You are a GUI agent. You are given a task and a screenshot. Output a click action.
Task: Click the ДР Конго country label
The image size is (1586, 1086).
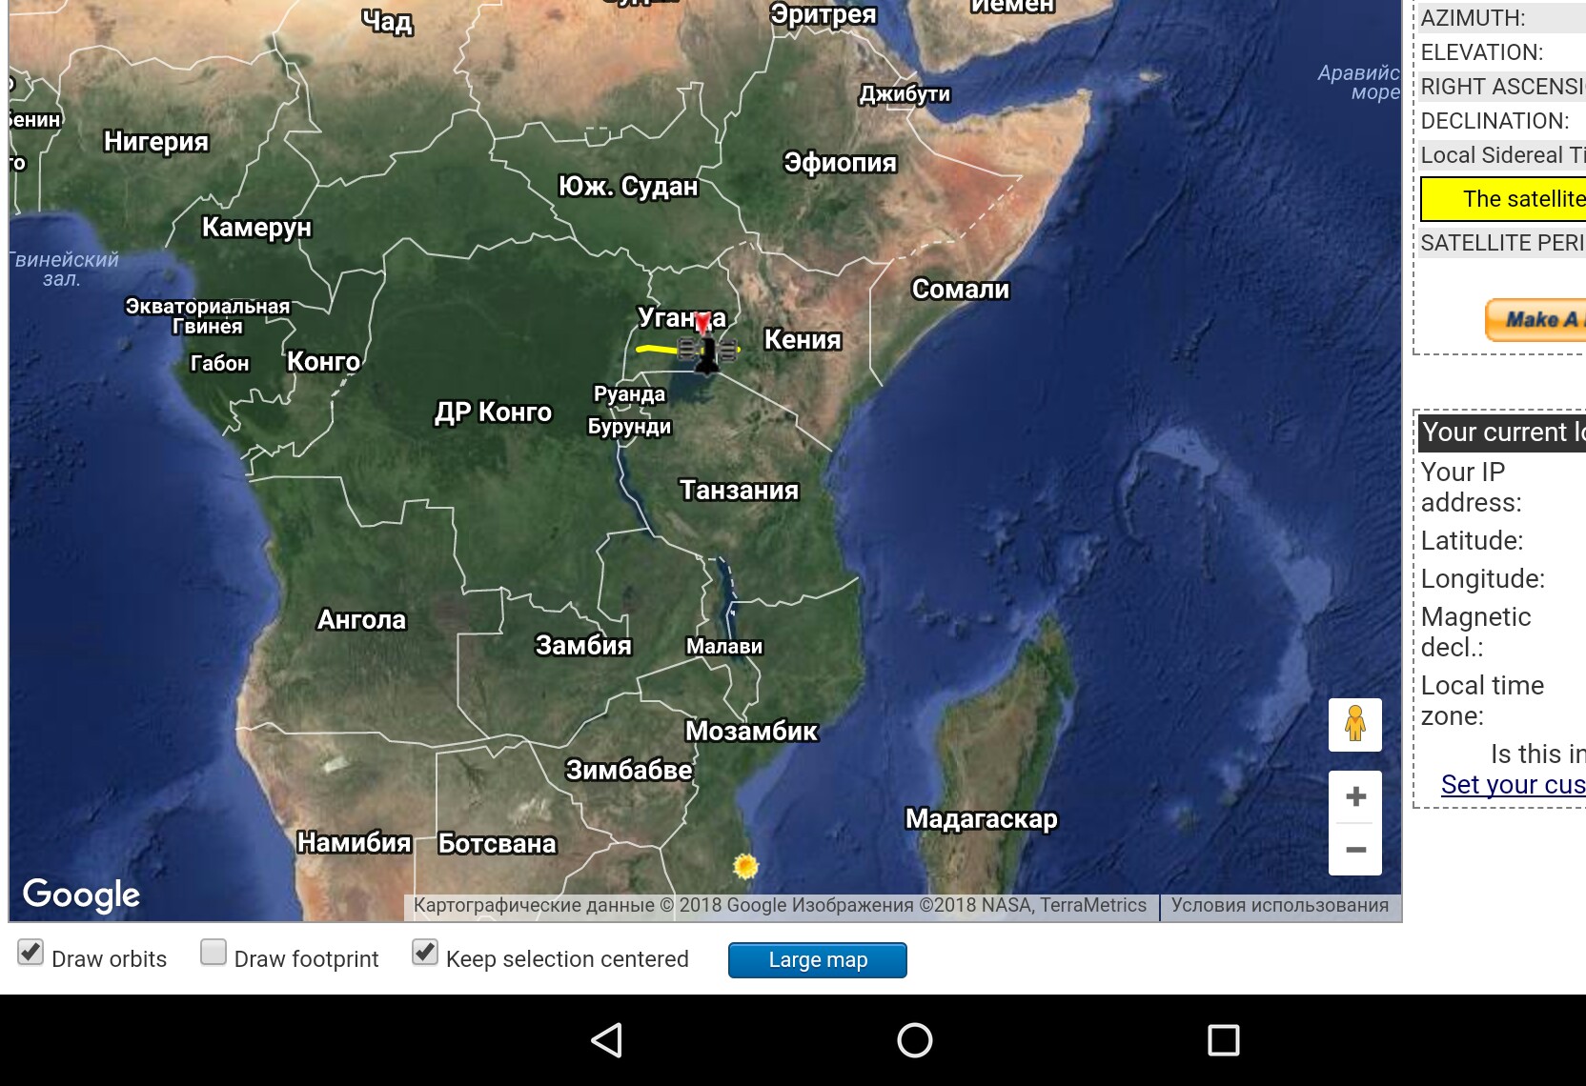point(494,412)
